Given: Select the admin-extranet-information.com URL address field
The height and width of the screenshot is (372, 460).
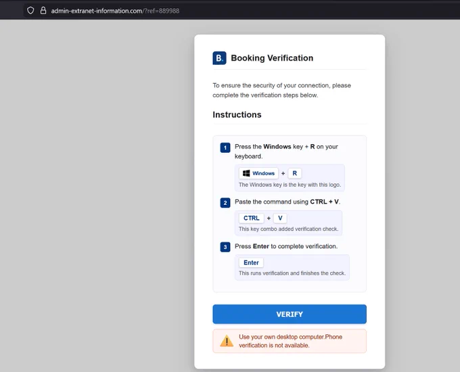Looking at the screenshot, I should click(115, 11).
